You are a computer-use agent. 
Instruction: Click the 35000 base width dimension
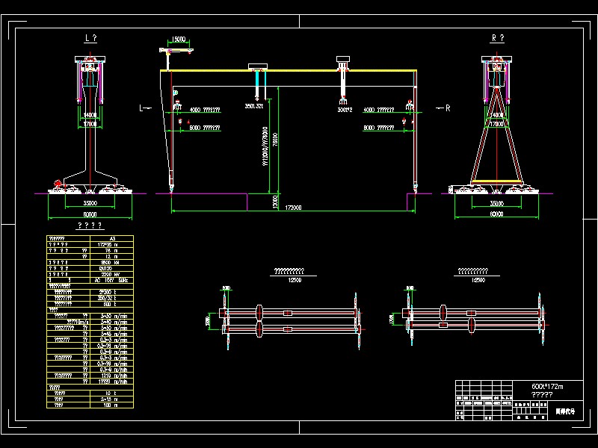90,202
